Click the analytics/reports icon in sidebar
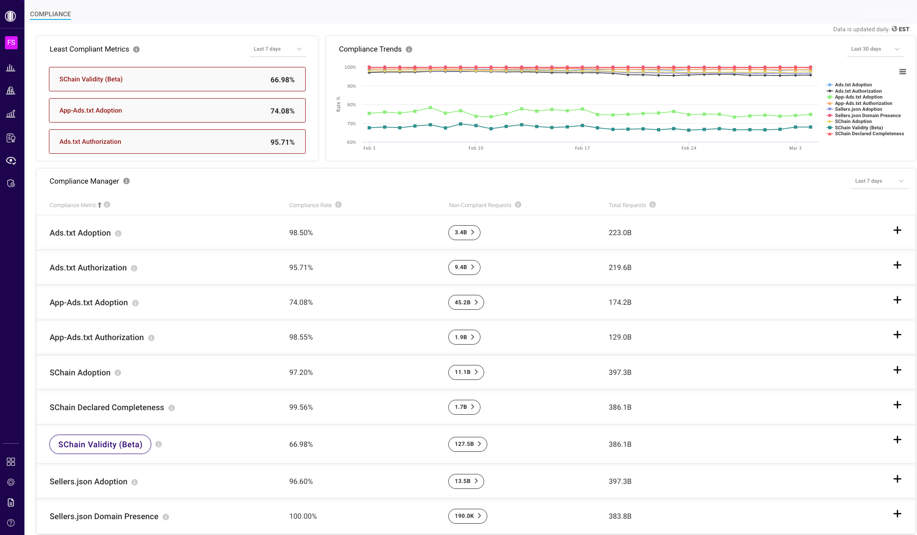917x535 pixels. (11, 114)
